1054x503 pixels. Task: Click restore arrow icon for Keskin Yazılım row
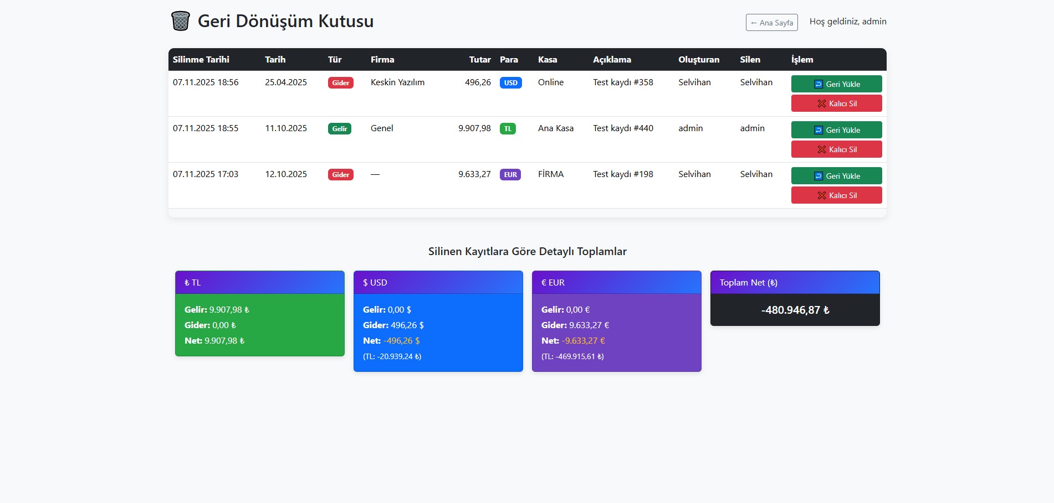pyautogui.click(x=818, y=84)
